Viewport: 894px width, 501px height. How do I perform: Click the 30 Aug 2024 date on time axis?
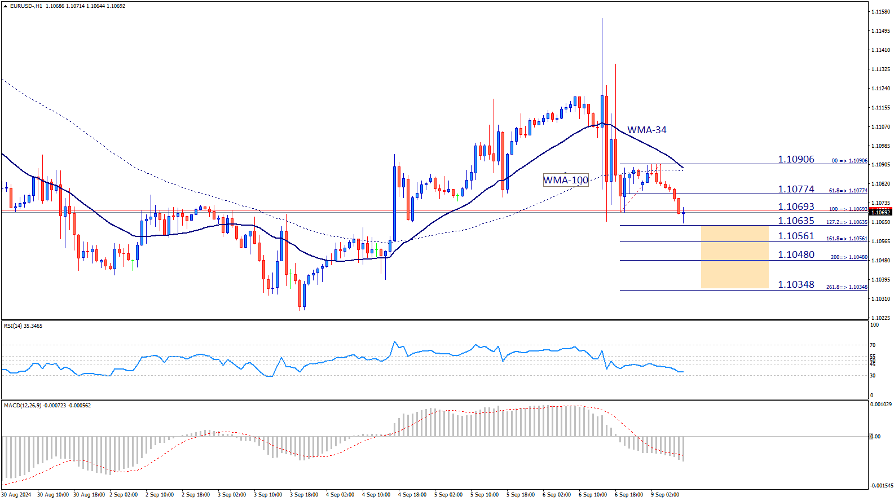pos(16,495)
